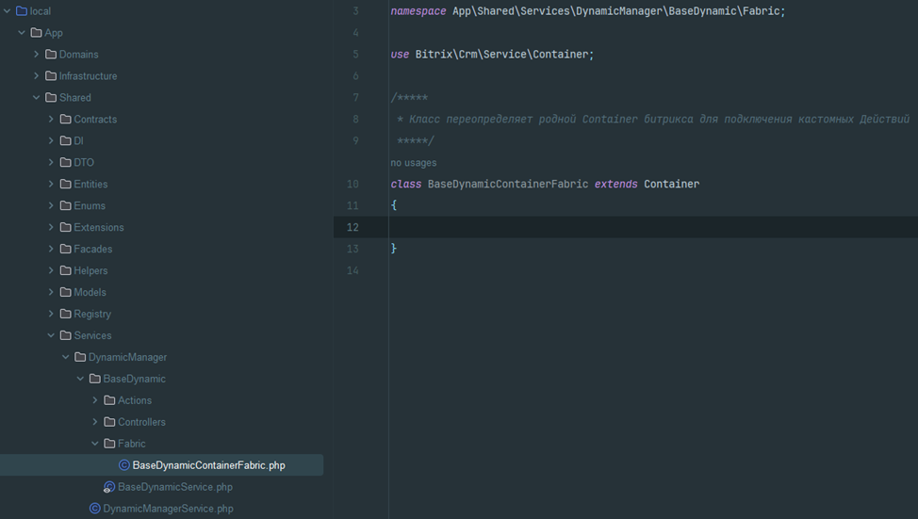Expand the Enums folder chevron
The width and height of the screenshot is (918, 519).
[x=51, y=206]
